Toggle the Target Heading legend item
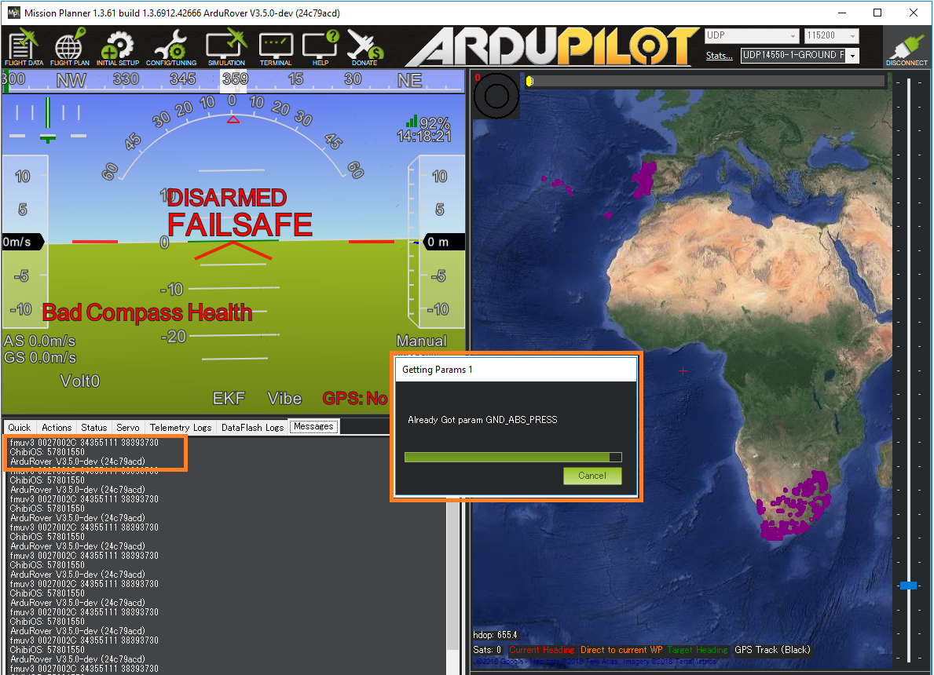Viewport: 934px width, 675px height. [698, 650]
